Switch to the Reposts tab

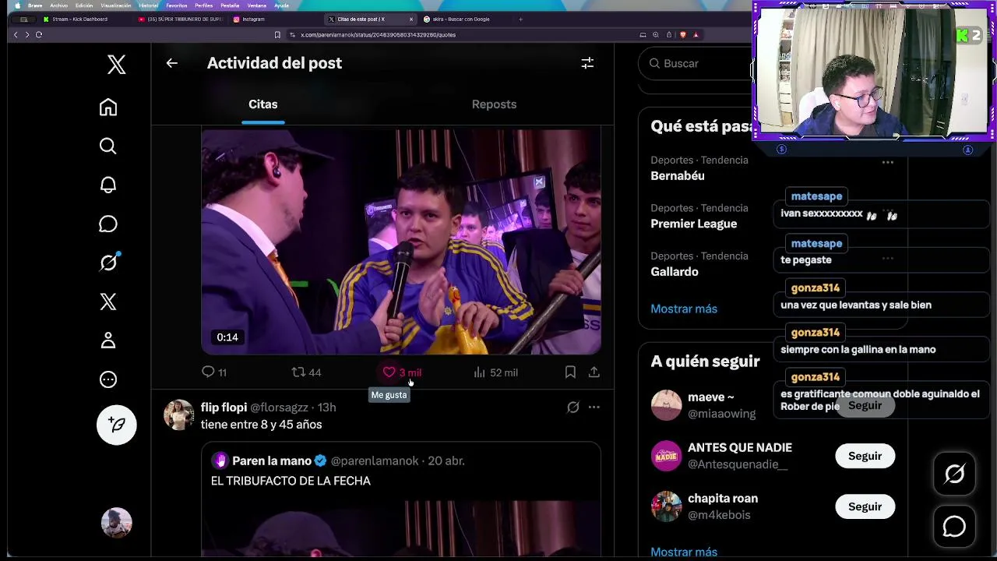pos(494,104)
